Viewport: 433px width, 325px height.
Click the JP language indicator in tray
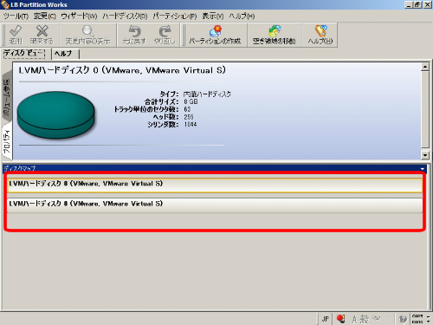coord(326,319)
